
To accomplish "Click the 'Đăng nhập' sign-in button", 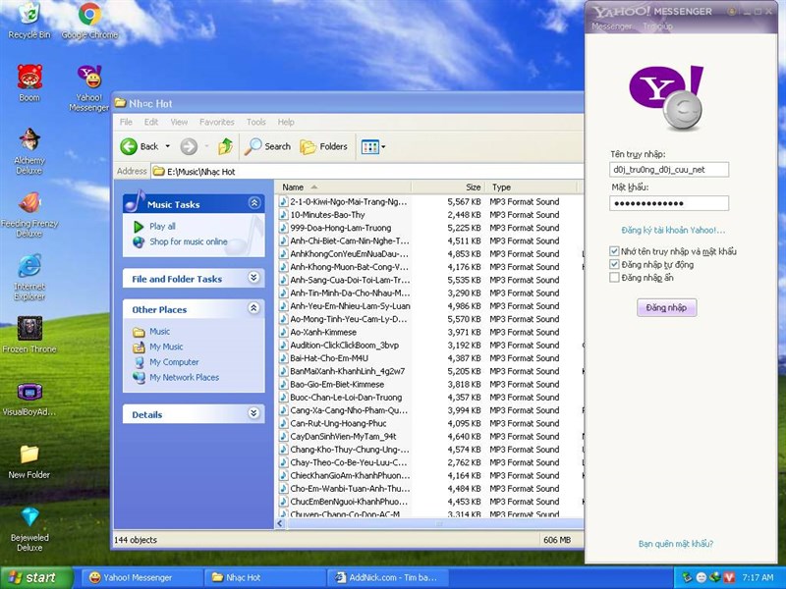I will (666, 307).
